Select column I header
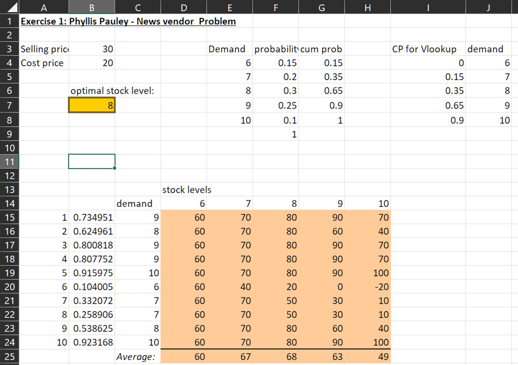 pos(428,7)
